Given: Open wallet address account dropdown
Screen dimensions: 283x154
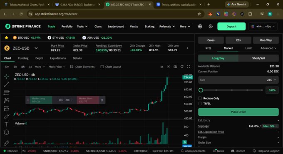Looking at the screenshot, I should pos(263,26).
